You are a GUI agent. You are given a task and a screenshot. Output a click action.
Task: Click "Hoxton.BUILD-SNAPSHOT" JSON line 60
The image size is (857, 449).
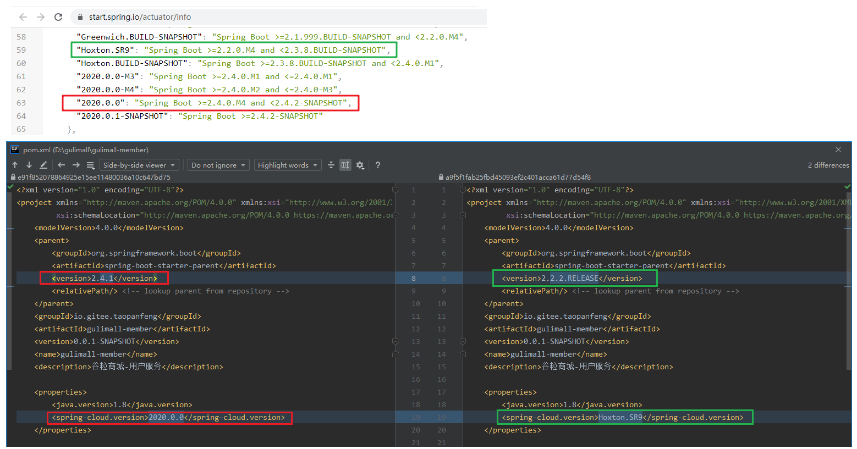pos(260,63)
